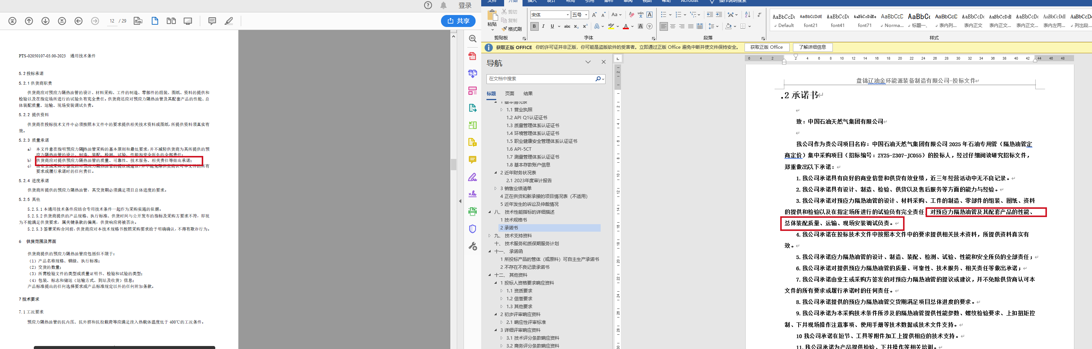Click the Acrobat highlight text tool
This screenshot has height=349, width=1092.
pyautogui.click(x=229, y=21)
